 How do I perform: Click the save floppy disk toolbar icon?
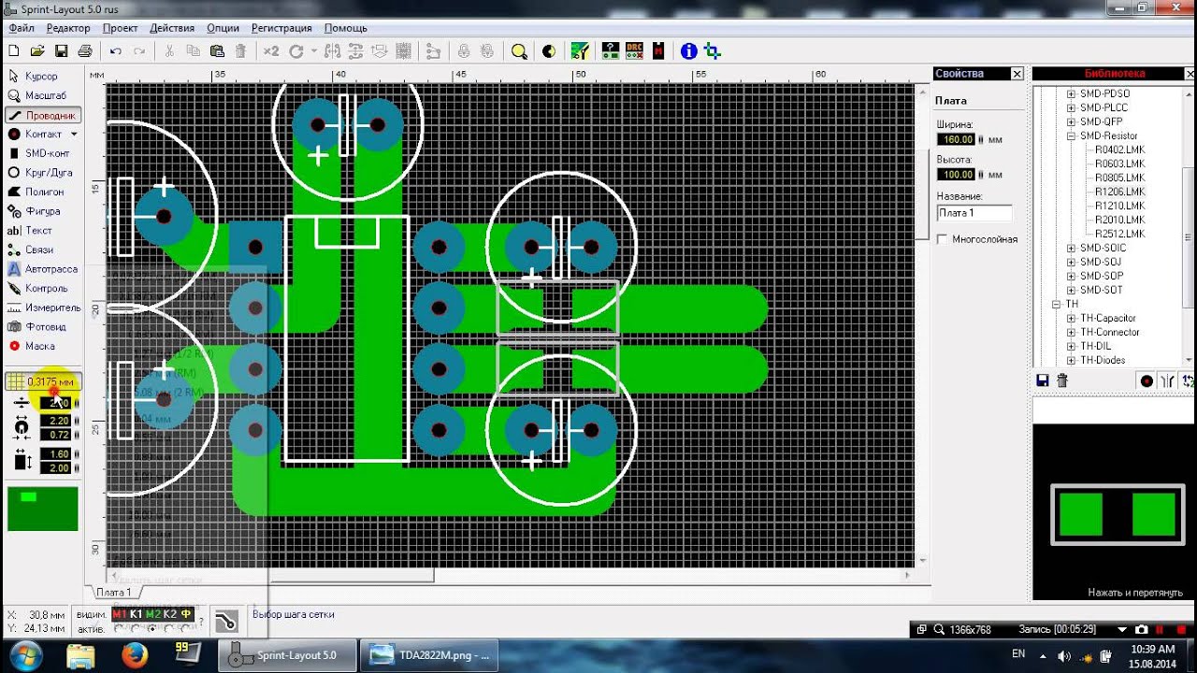point(61,51)
